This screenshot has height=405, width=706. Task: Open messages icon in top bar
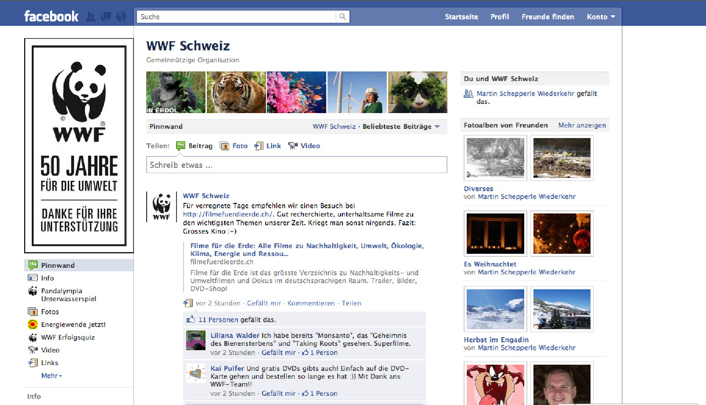coord(106,17)
